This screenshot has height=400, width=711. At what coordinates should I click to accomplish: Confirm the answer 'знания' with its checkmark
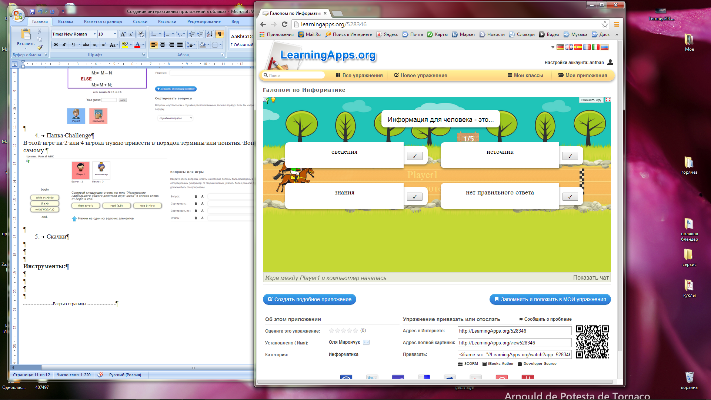pos(414,197)
